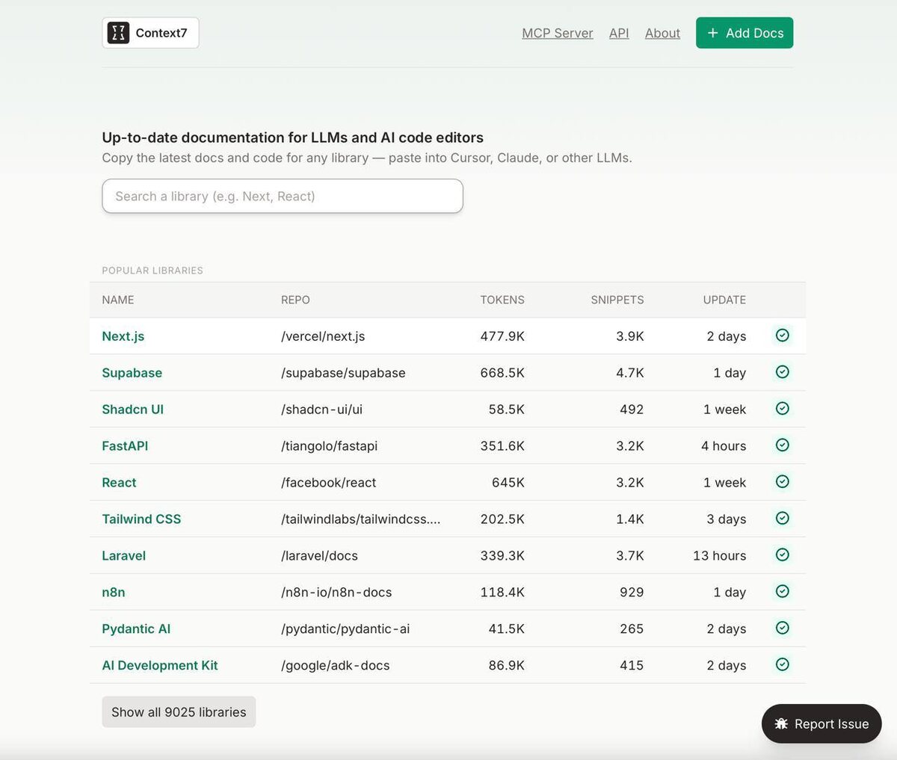Open the About page

[662, 33]
